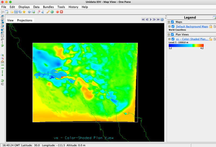Click the blue-to-red color bar in Legend

tap(186, 45)
